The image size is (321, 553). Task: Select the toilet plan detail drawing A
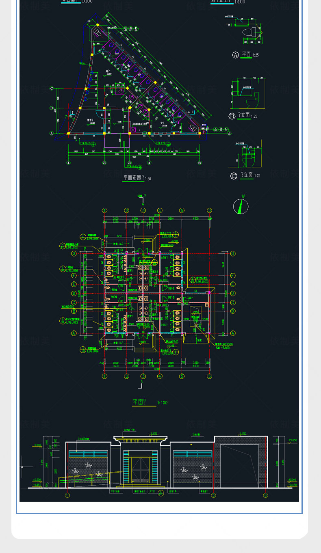pos(245,30)
